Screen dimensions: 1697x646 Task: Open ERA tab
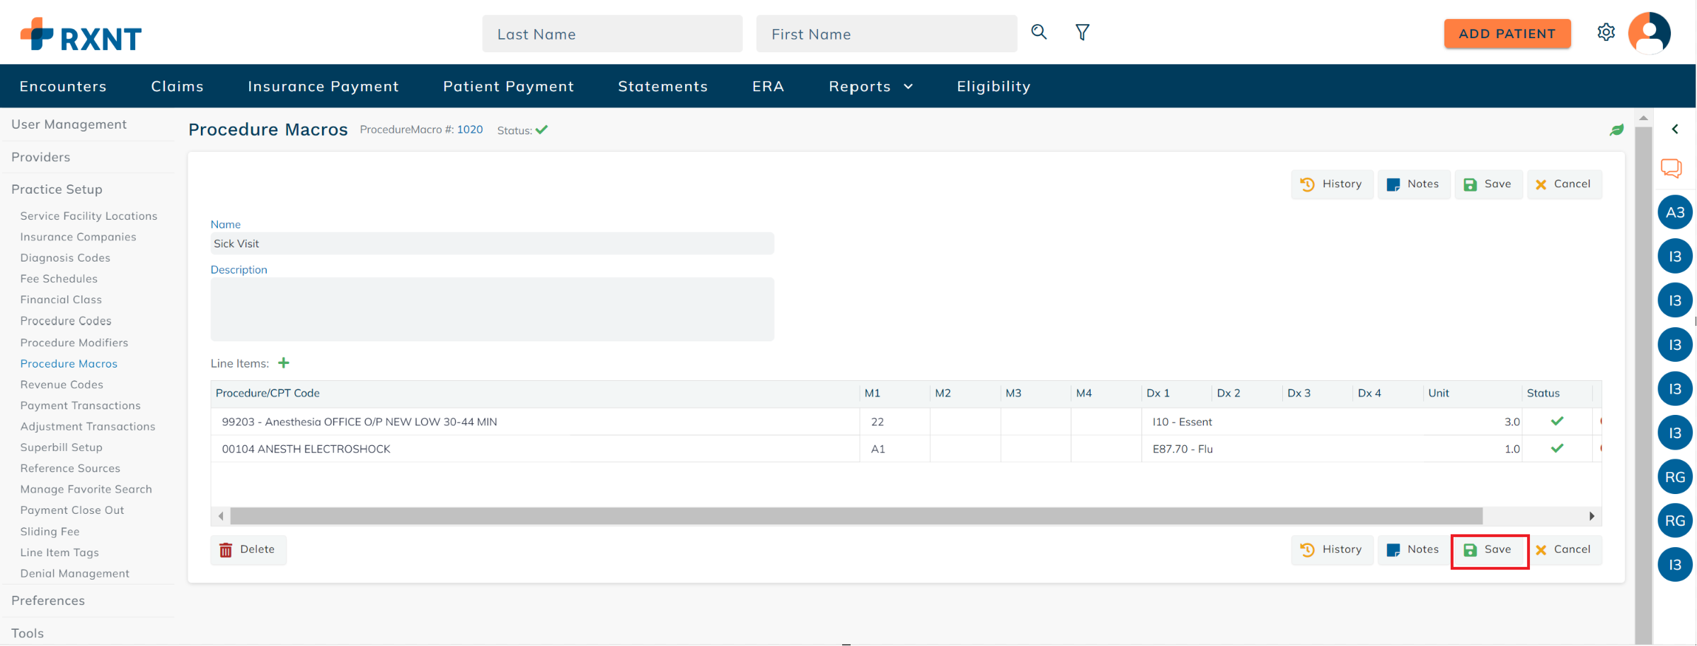(768, 86)
